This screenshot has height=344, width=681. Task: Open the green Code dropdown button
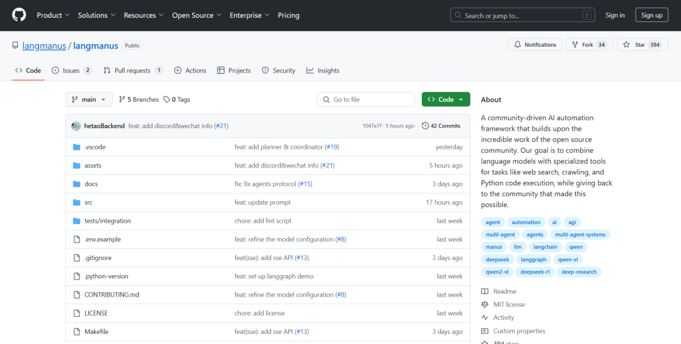click(446, 100)
